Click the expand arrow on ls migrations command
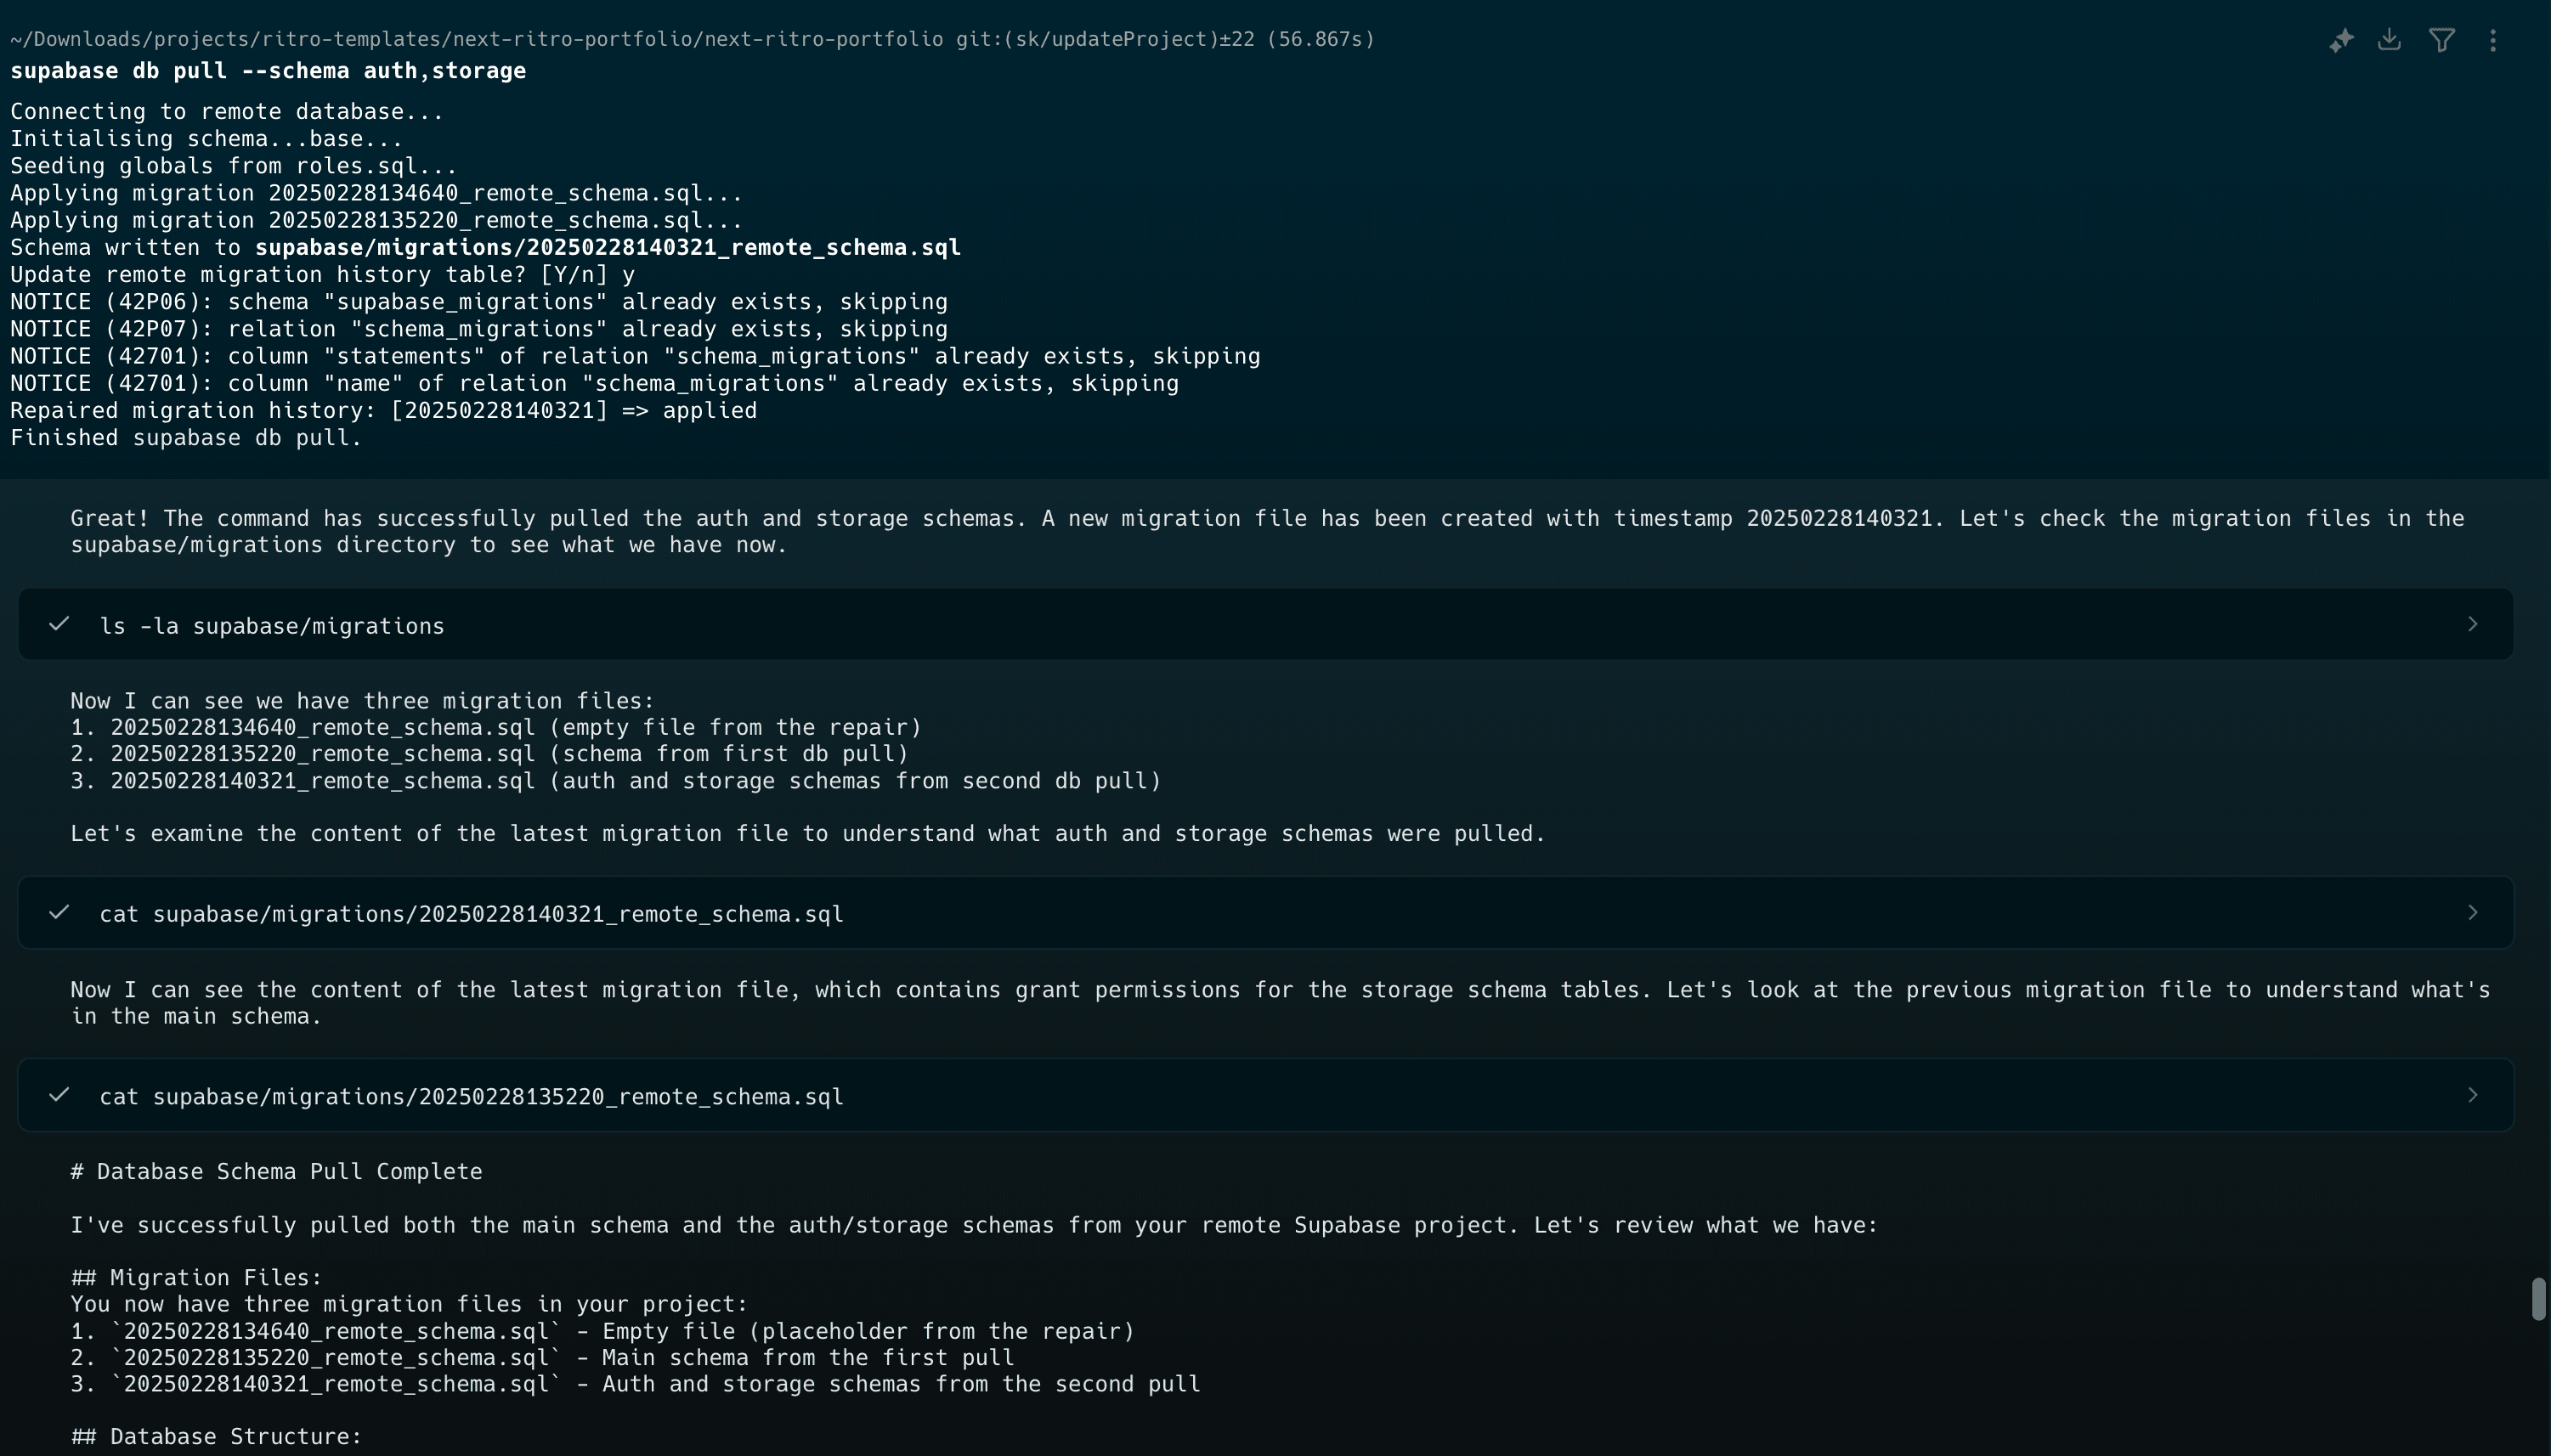This screenshot has height=1456, width=2551. (x=2472, y=624)
